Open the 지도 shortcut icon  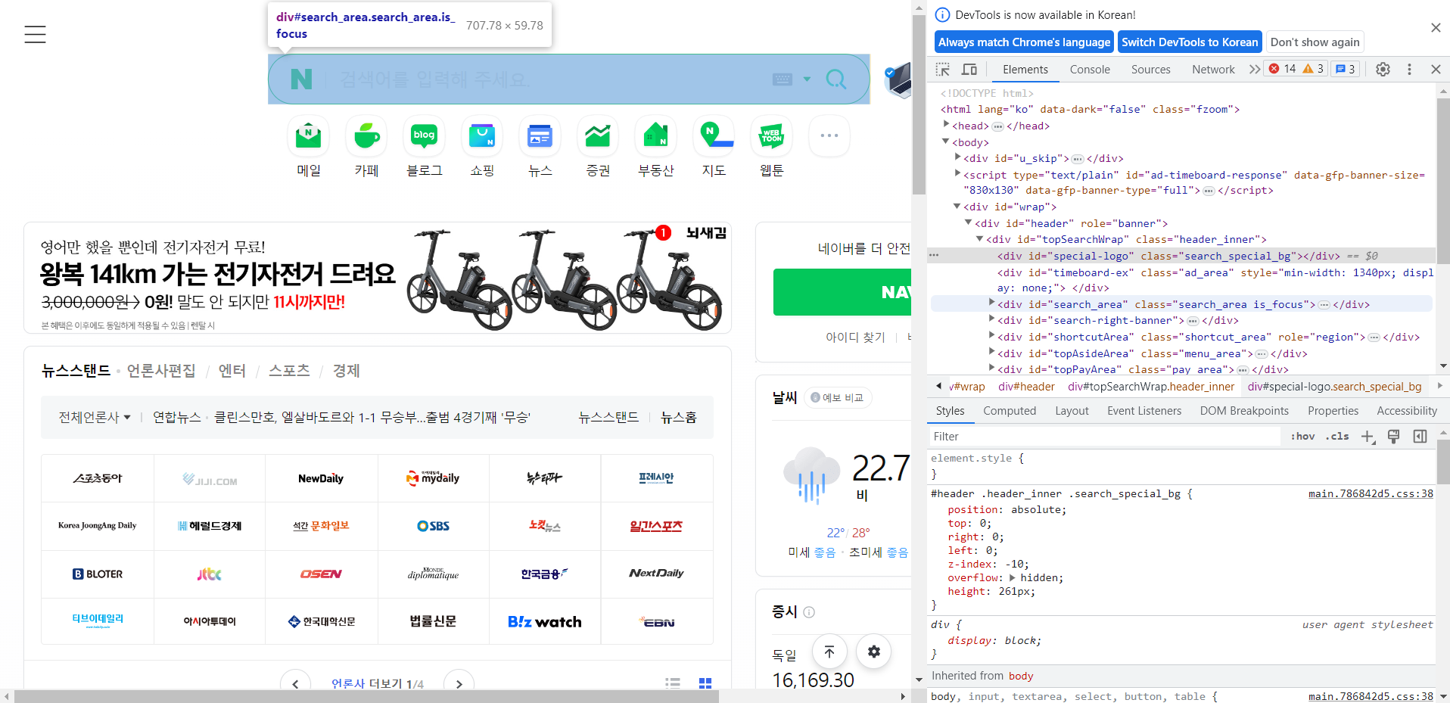coord(714,137)
